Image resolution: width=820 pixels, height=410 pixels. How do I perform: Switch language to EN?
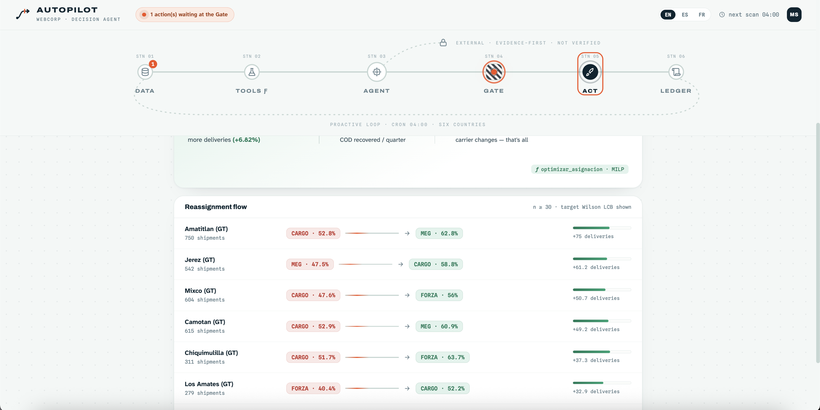click(x=668, y=15)
